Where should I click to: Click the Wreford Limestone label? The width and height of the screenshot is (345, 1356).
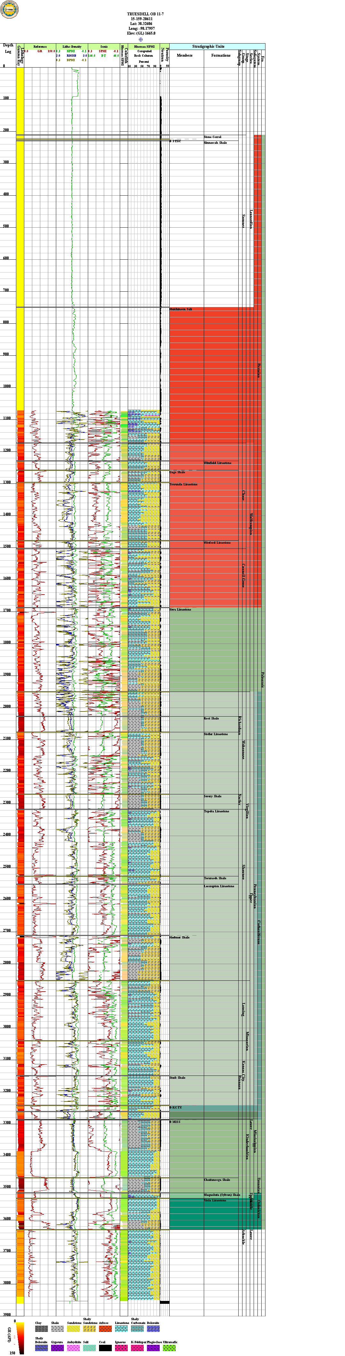218,542
